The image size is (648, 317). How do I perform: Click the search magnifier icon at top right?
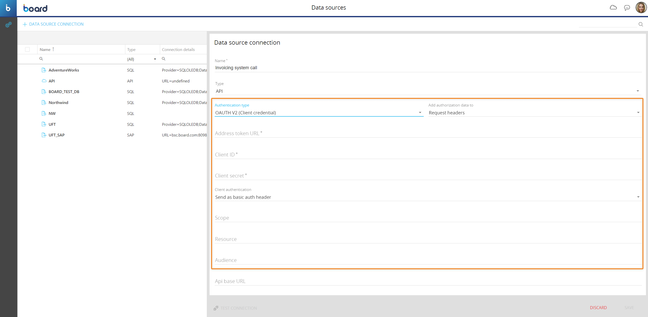(641, 24)
